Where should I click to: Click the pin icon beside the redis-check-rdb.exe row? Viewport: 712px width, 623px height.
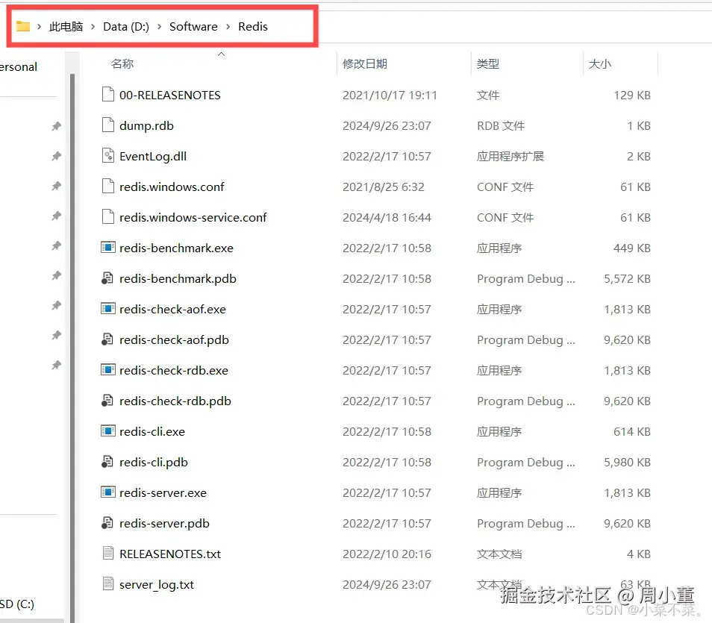56,365
